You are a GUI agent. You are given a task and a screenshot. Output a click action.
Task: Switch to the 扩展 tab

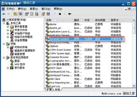tap(49, 90)
